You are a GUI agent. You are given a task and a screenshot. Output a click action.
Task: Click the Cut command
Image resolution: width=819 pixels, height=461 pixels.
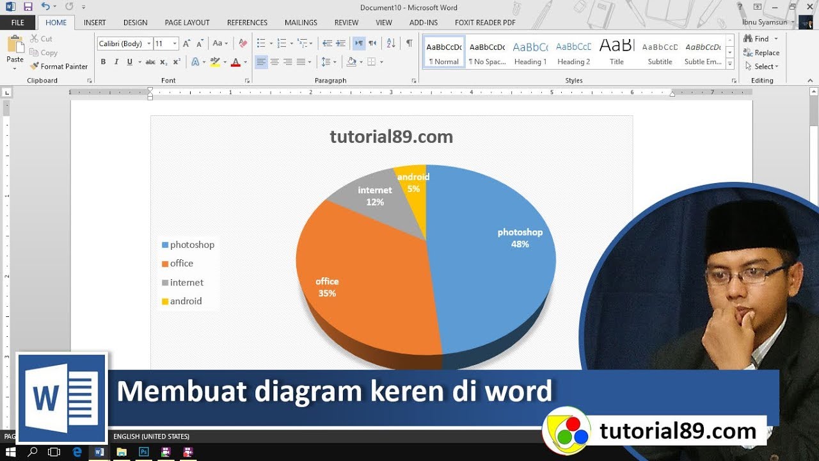click(41, 39)
